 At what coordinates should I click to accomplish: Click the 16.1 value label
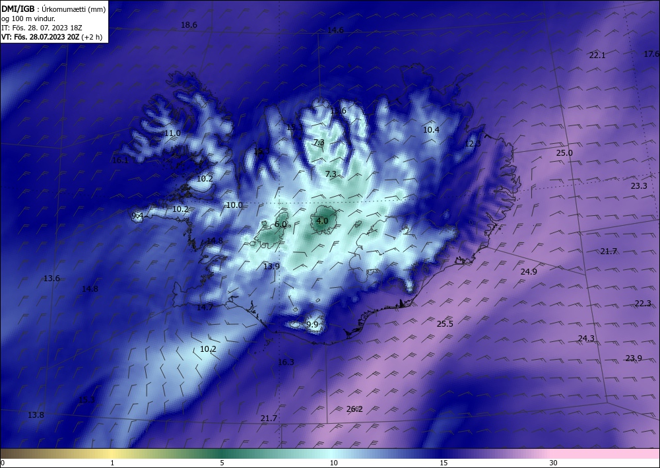120,160
